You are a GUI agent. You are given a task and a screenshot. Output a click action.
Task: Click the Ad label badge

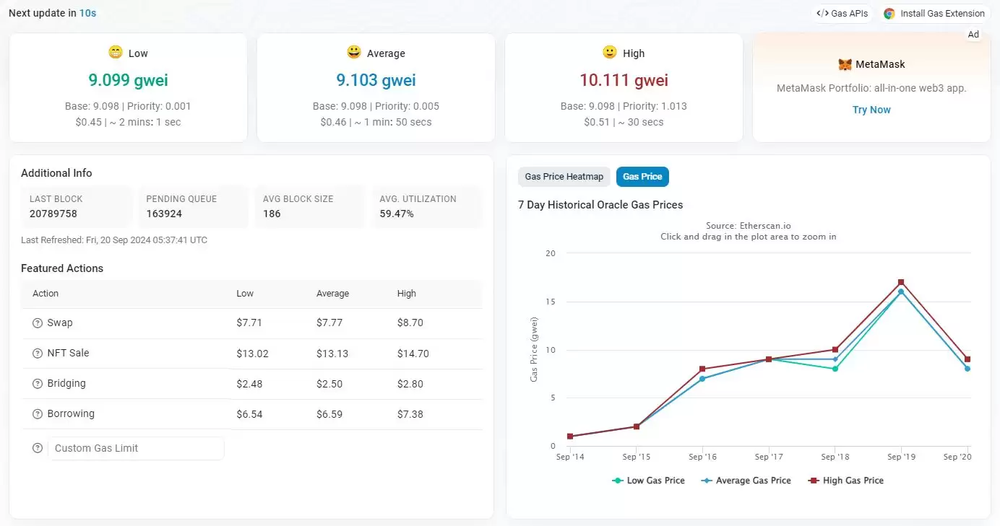973,35
